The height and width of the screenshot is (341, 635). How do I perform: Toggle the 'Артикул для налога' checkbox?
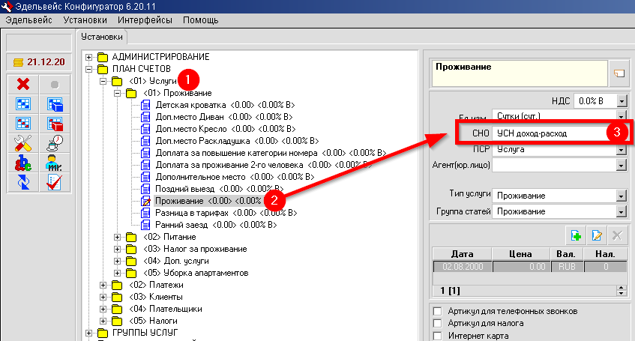click(437, 323)
